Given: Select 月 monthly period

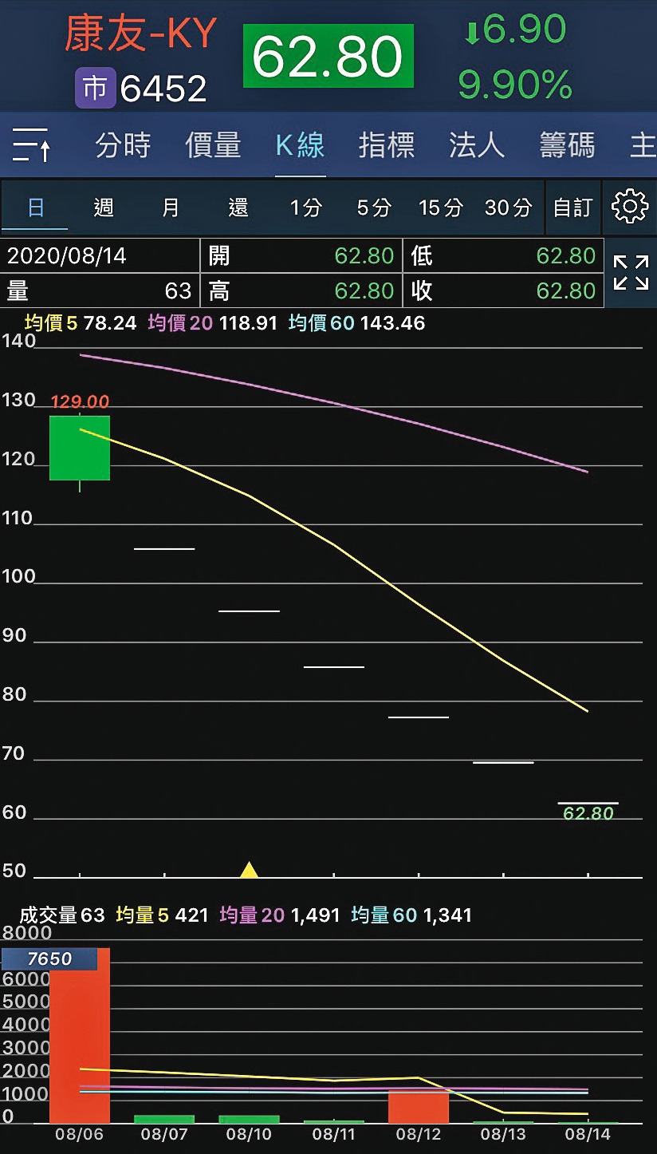Looking at the screenshot, I should point(171,207).
